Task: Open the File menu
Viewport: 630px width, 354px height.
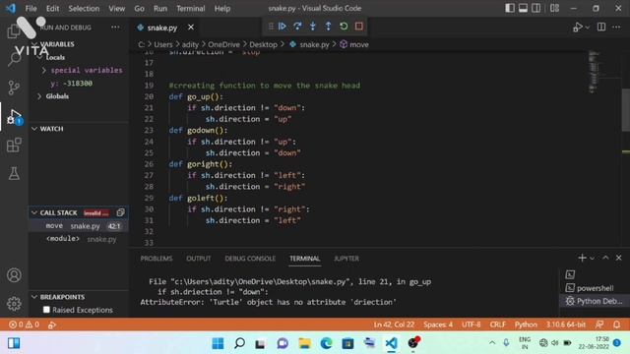Action: [31, 8]
